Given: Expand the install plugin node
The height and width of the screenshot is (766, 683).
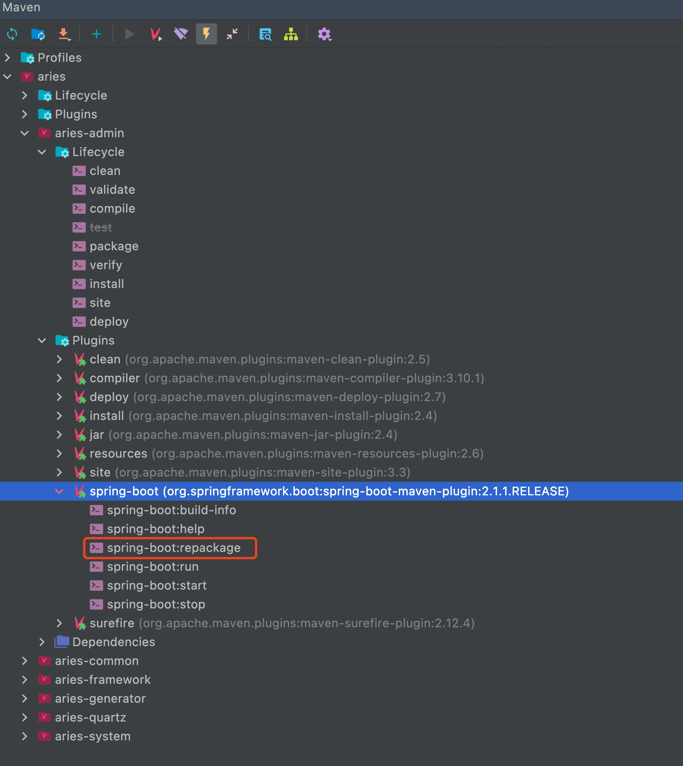Looking at the screenshot, I should (x=59, y=416).
